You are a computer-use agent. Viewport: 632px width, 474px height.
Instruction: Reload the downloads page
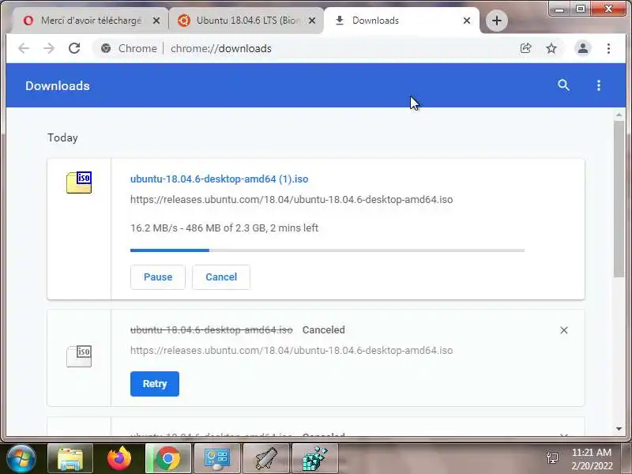tap(74, 48)
